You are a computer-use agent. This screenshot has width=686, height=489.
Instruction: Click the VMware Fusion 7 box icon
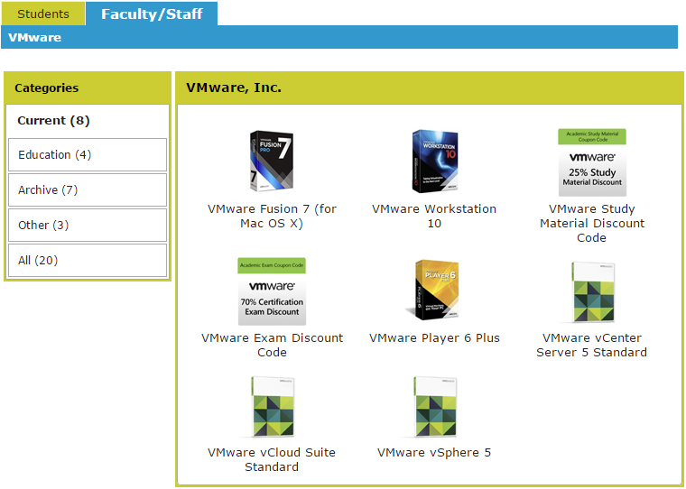click(x=272, y=161)
